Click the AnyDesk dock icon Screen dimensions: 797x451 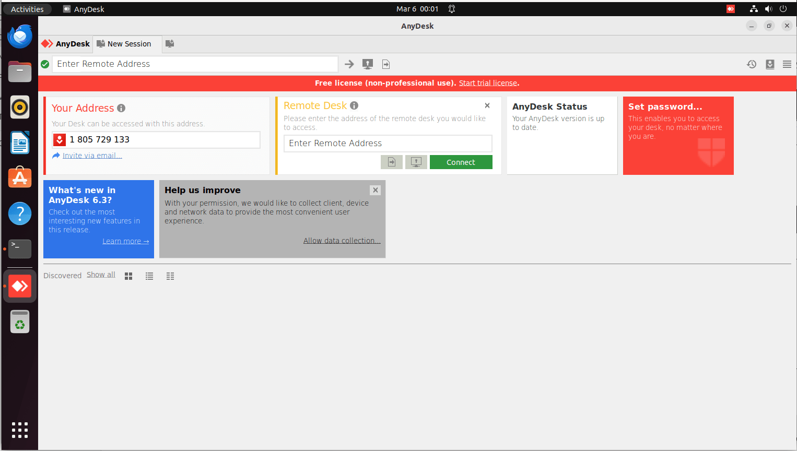click(20, 286)
